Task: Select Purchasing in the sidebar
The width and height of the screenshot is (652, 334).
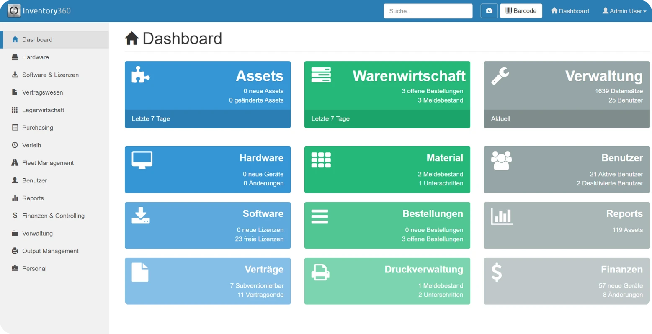Action: (x=38, y=128)
